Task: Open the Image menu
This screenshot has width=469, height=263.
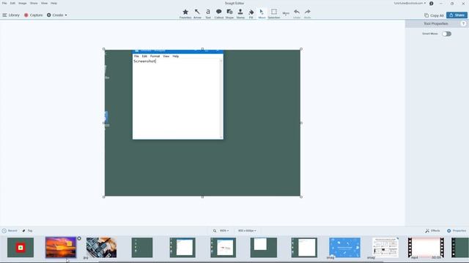Action: [23, 3]
